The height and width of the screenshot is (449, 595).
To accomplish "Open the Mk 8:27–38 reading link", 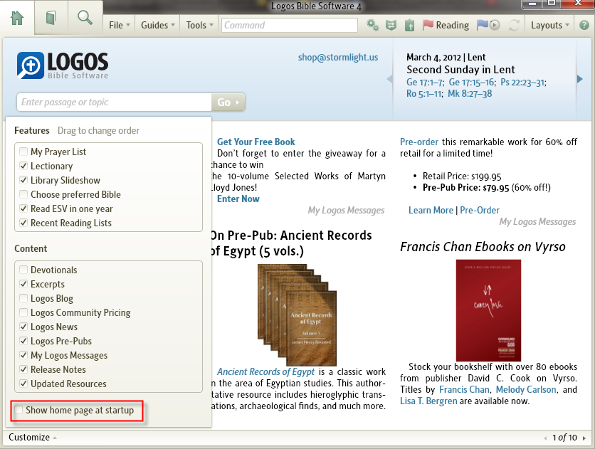I will click(x=470, y=94).
